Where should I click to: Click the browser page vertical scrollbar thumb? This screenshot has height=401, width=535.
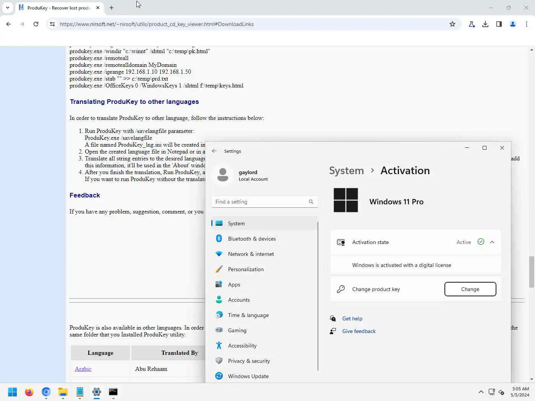pyautogui.click(x=532, y=272)
